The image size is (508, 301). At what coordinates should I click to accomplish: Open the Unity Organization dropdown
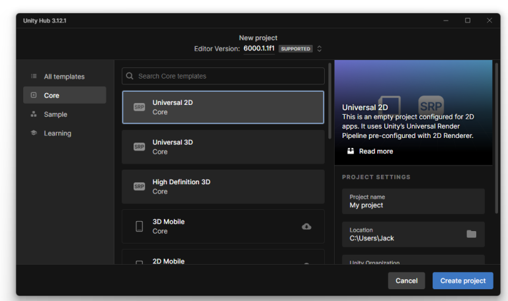pos(413,260)
